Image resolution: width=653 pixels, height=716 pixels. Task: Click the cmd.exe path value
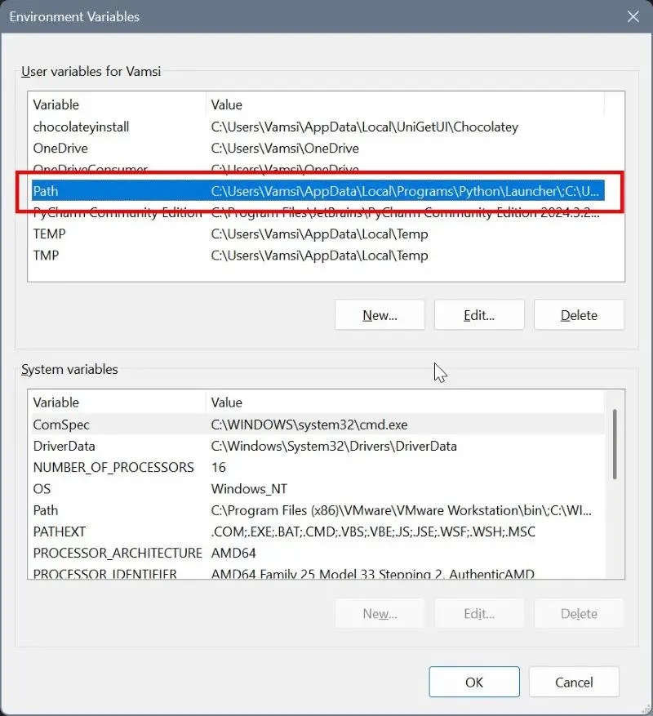309,425
